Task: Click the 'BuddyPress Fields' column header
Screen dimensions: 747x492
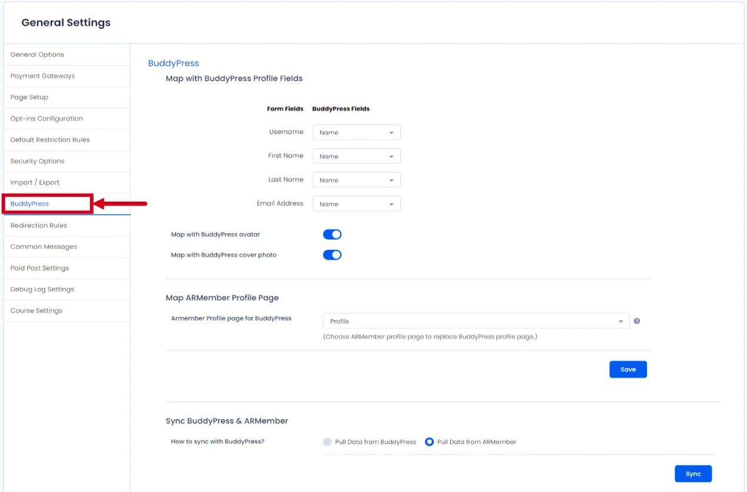Action: (x=341, y=109)
